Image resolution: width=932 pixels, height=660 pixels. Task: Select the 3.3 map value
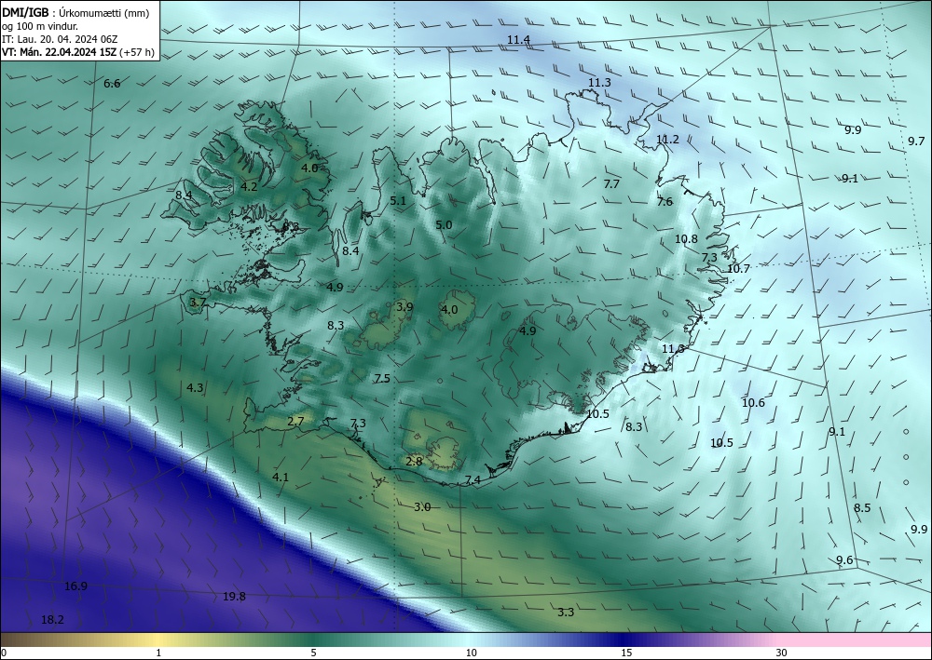[x=566, y=613]
